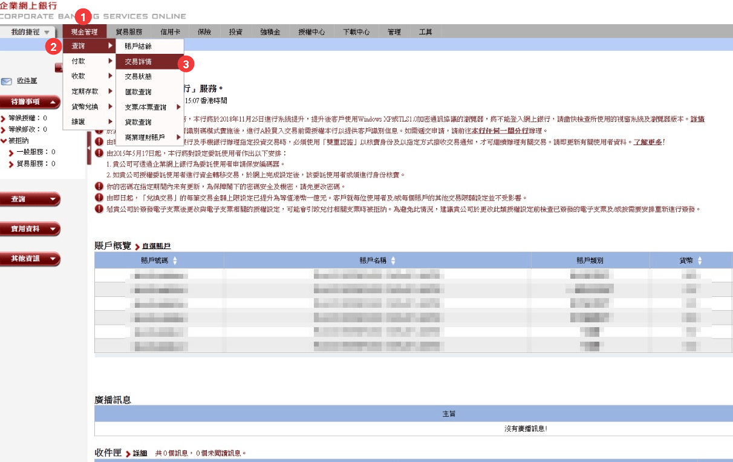Image resolution: width=733 pixels, height=462 pixels.
Task: Collapse the 被拒納 tree item
Action: [x=4, y=140]
